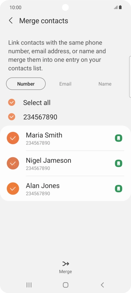Viewport: 131px width, 293px height.
Task: Switch to the Name tab
Action: coord(105,84)
